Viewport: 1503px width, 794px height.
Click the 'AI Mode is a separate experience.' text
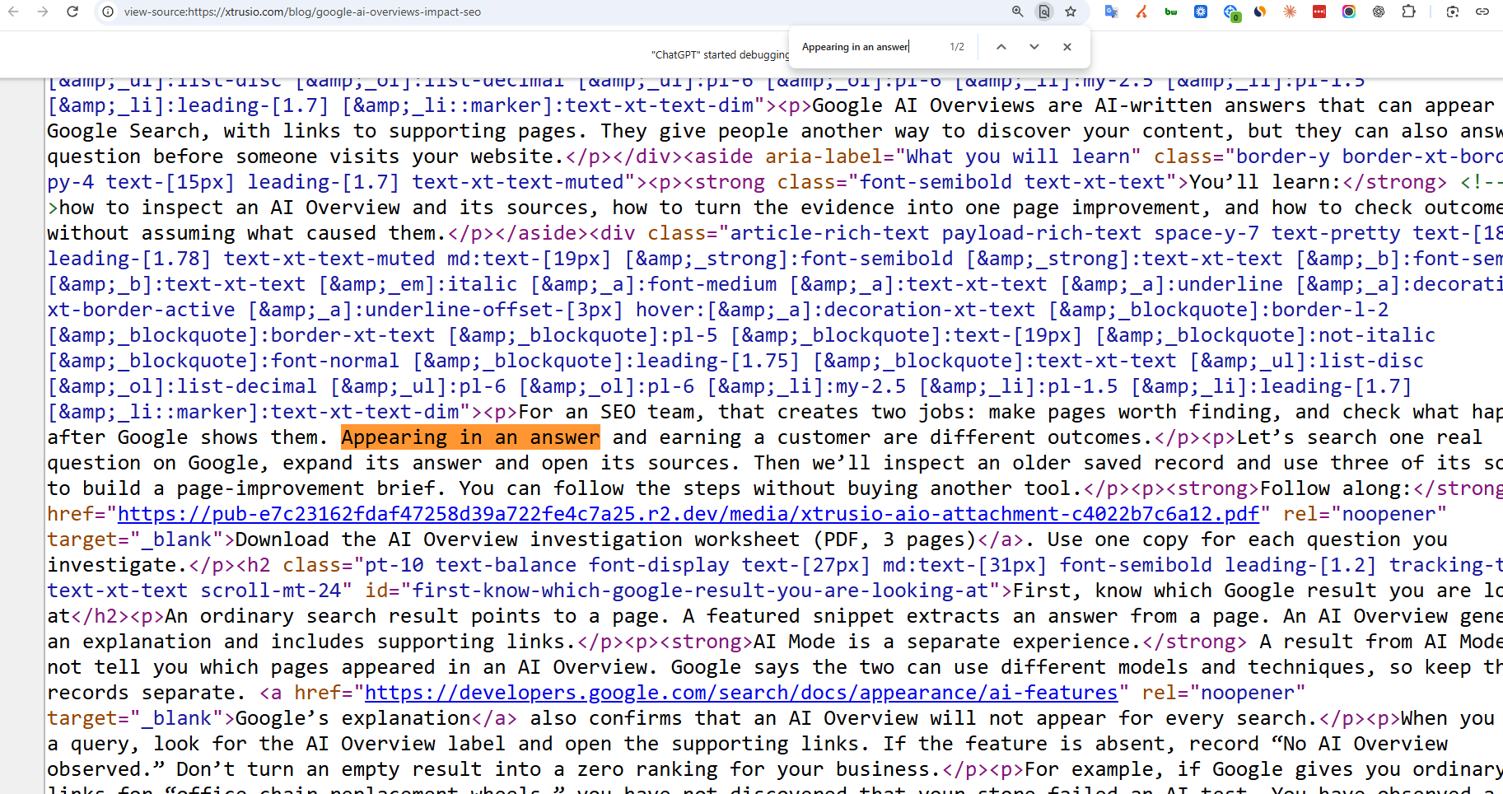[x=948, y=642]
